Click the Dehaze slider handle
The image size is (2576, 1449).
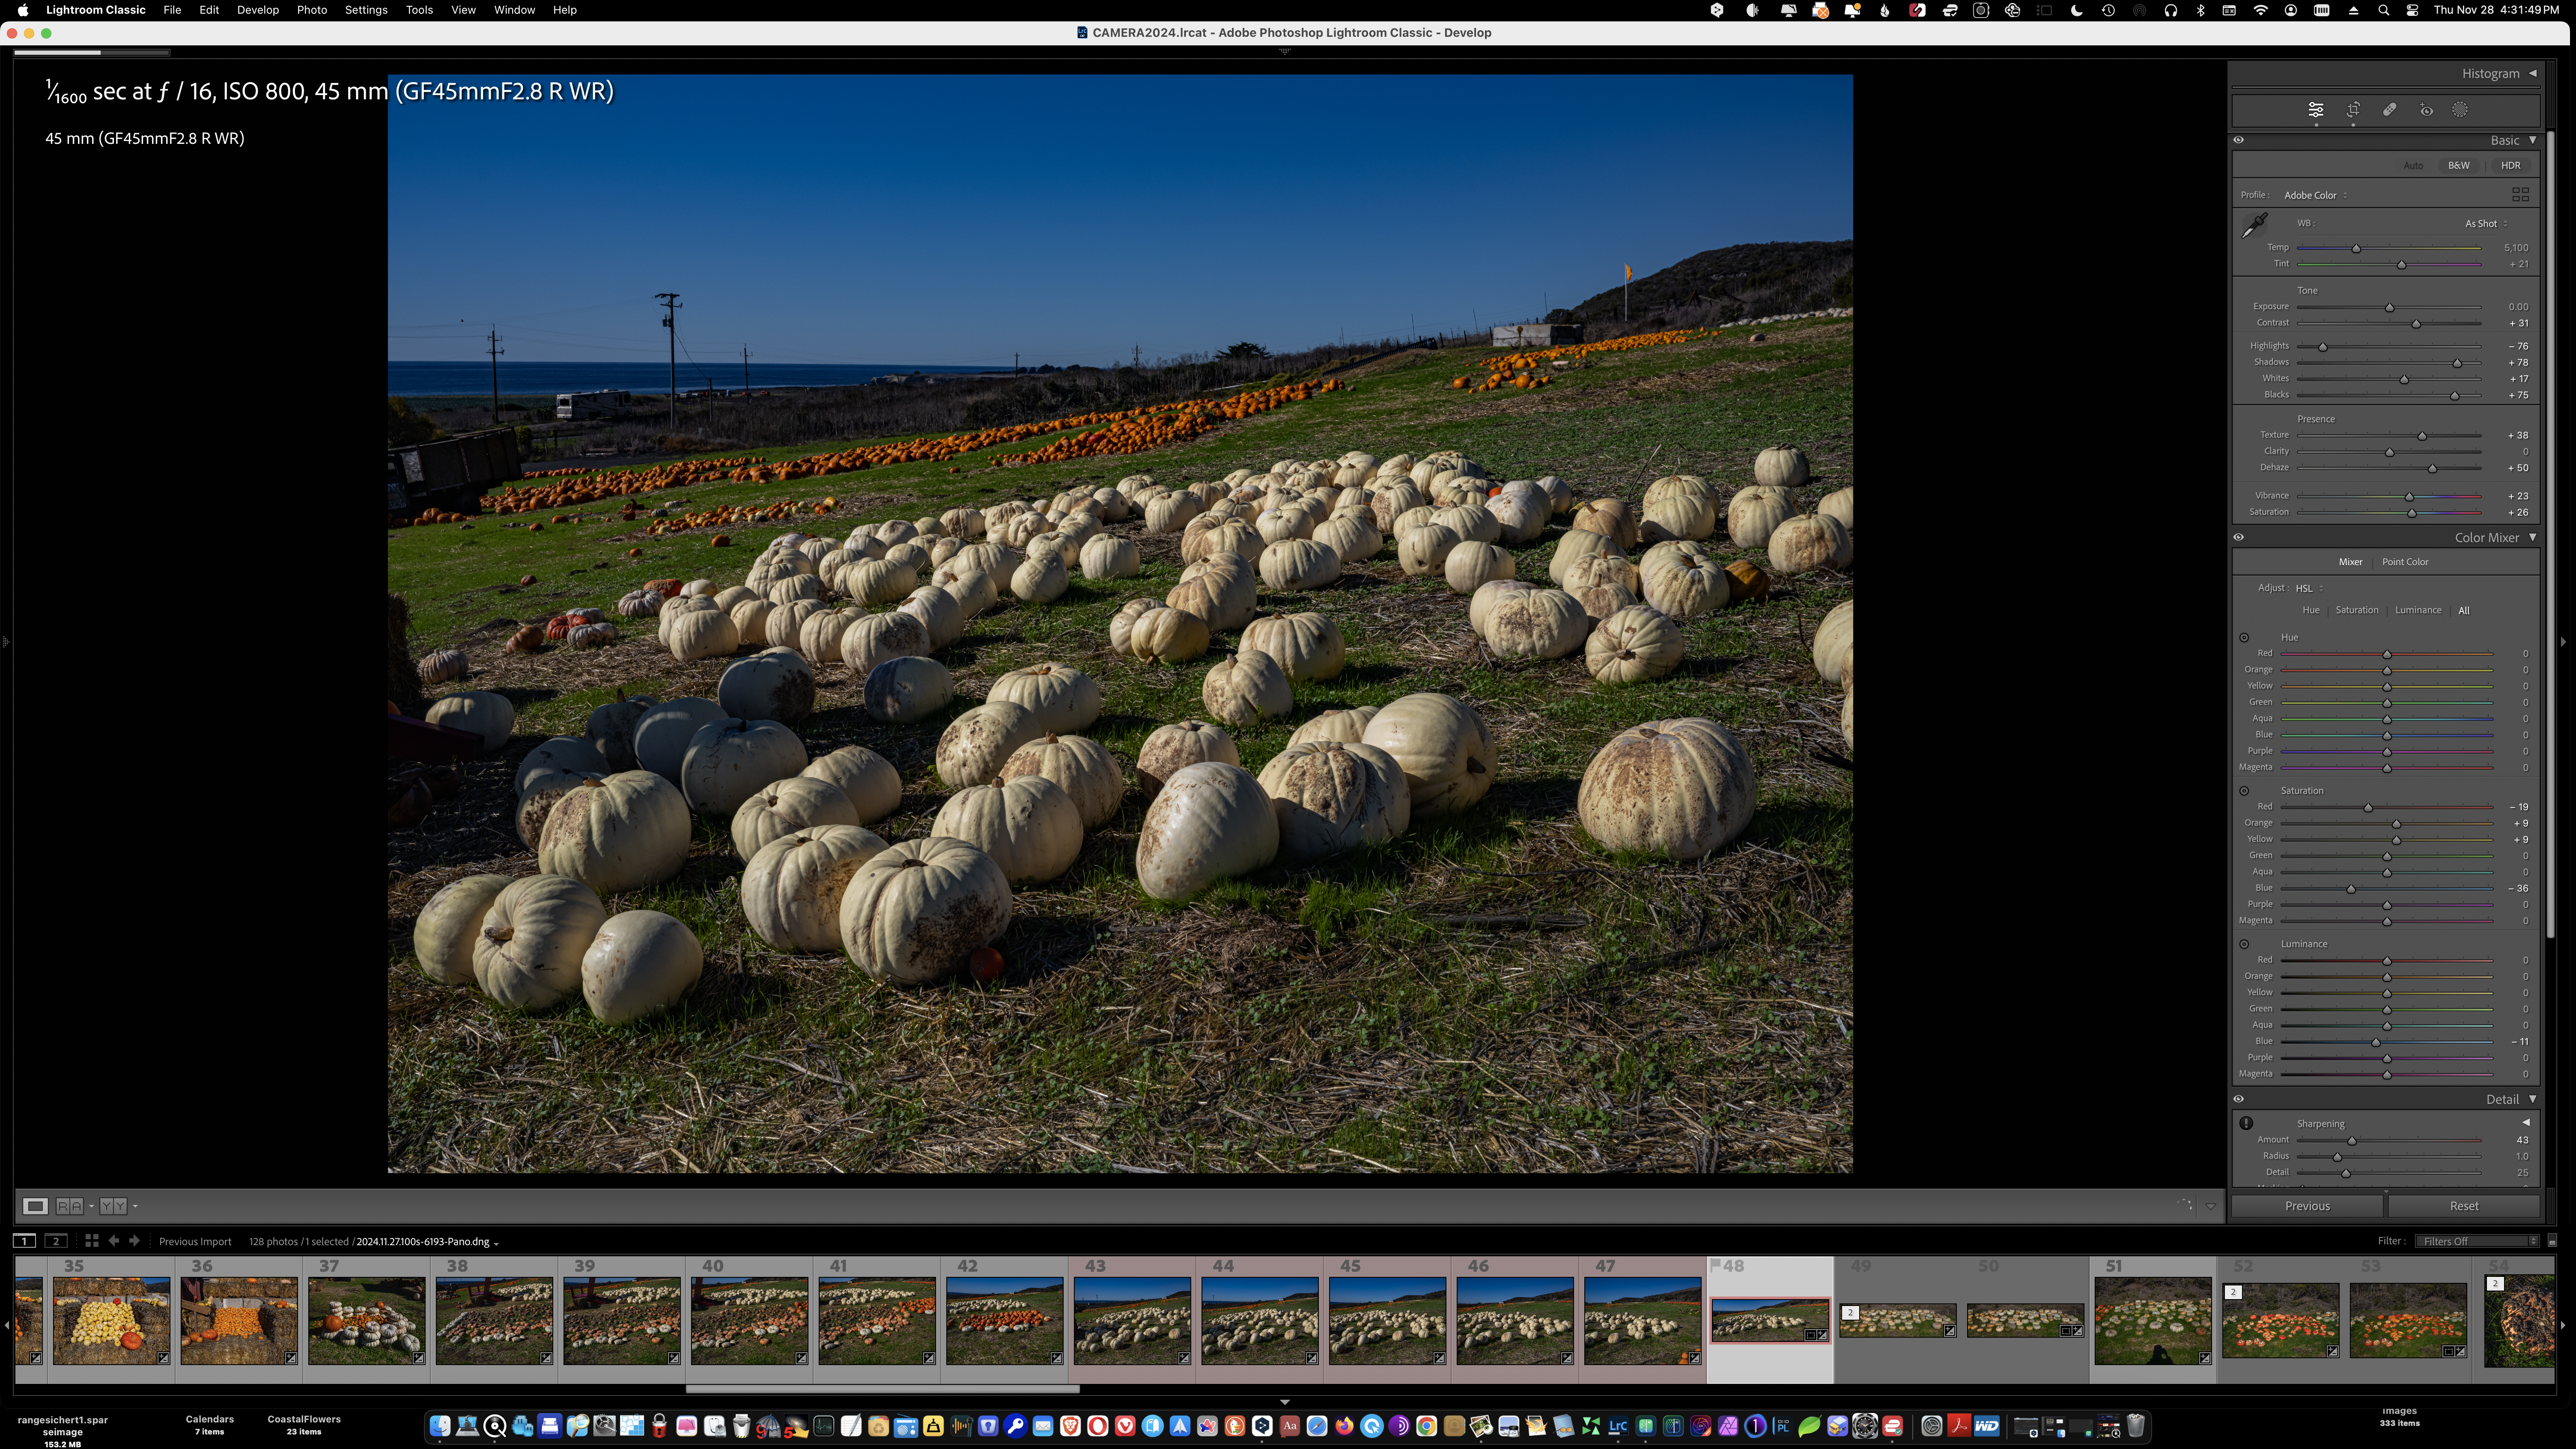2432,468
